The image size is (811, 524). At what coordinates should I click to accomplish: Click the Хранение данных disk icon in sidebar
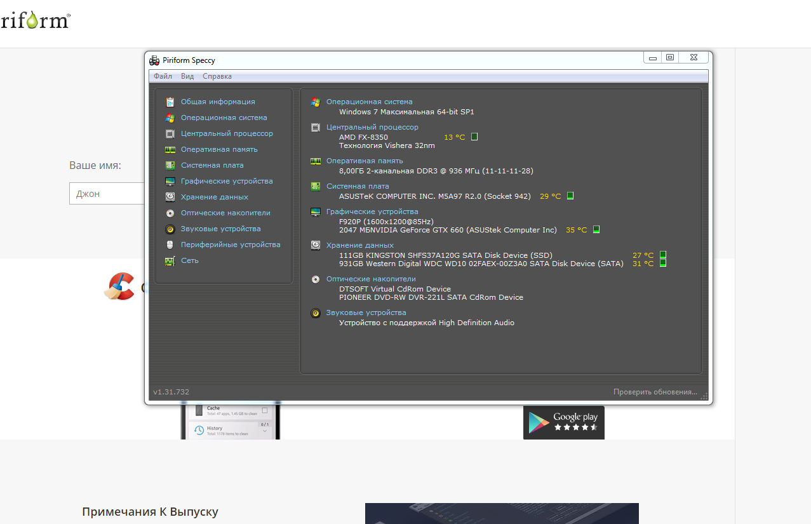point(170,197)
